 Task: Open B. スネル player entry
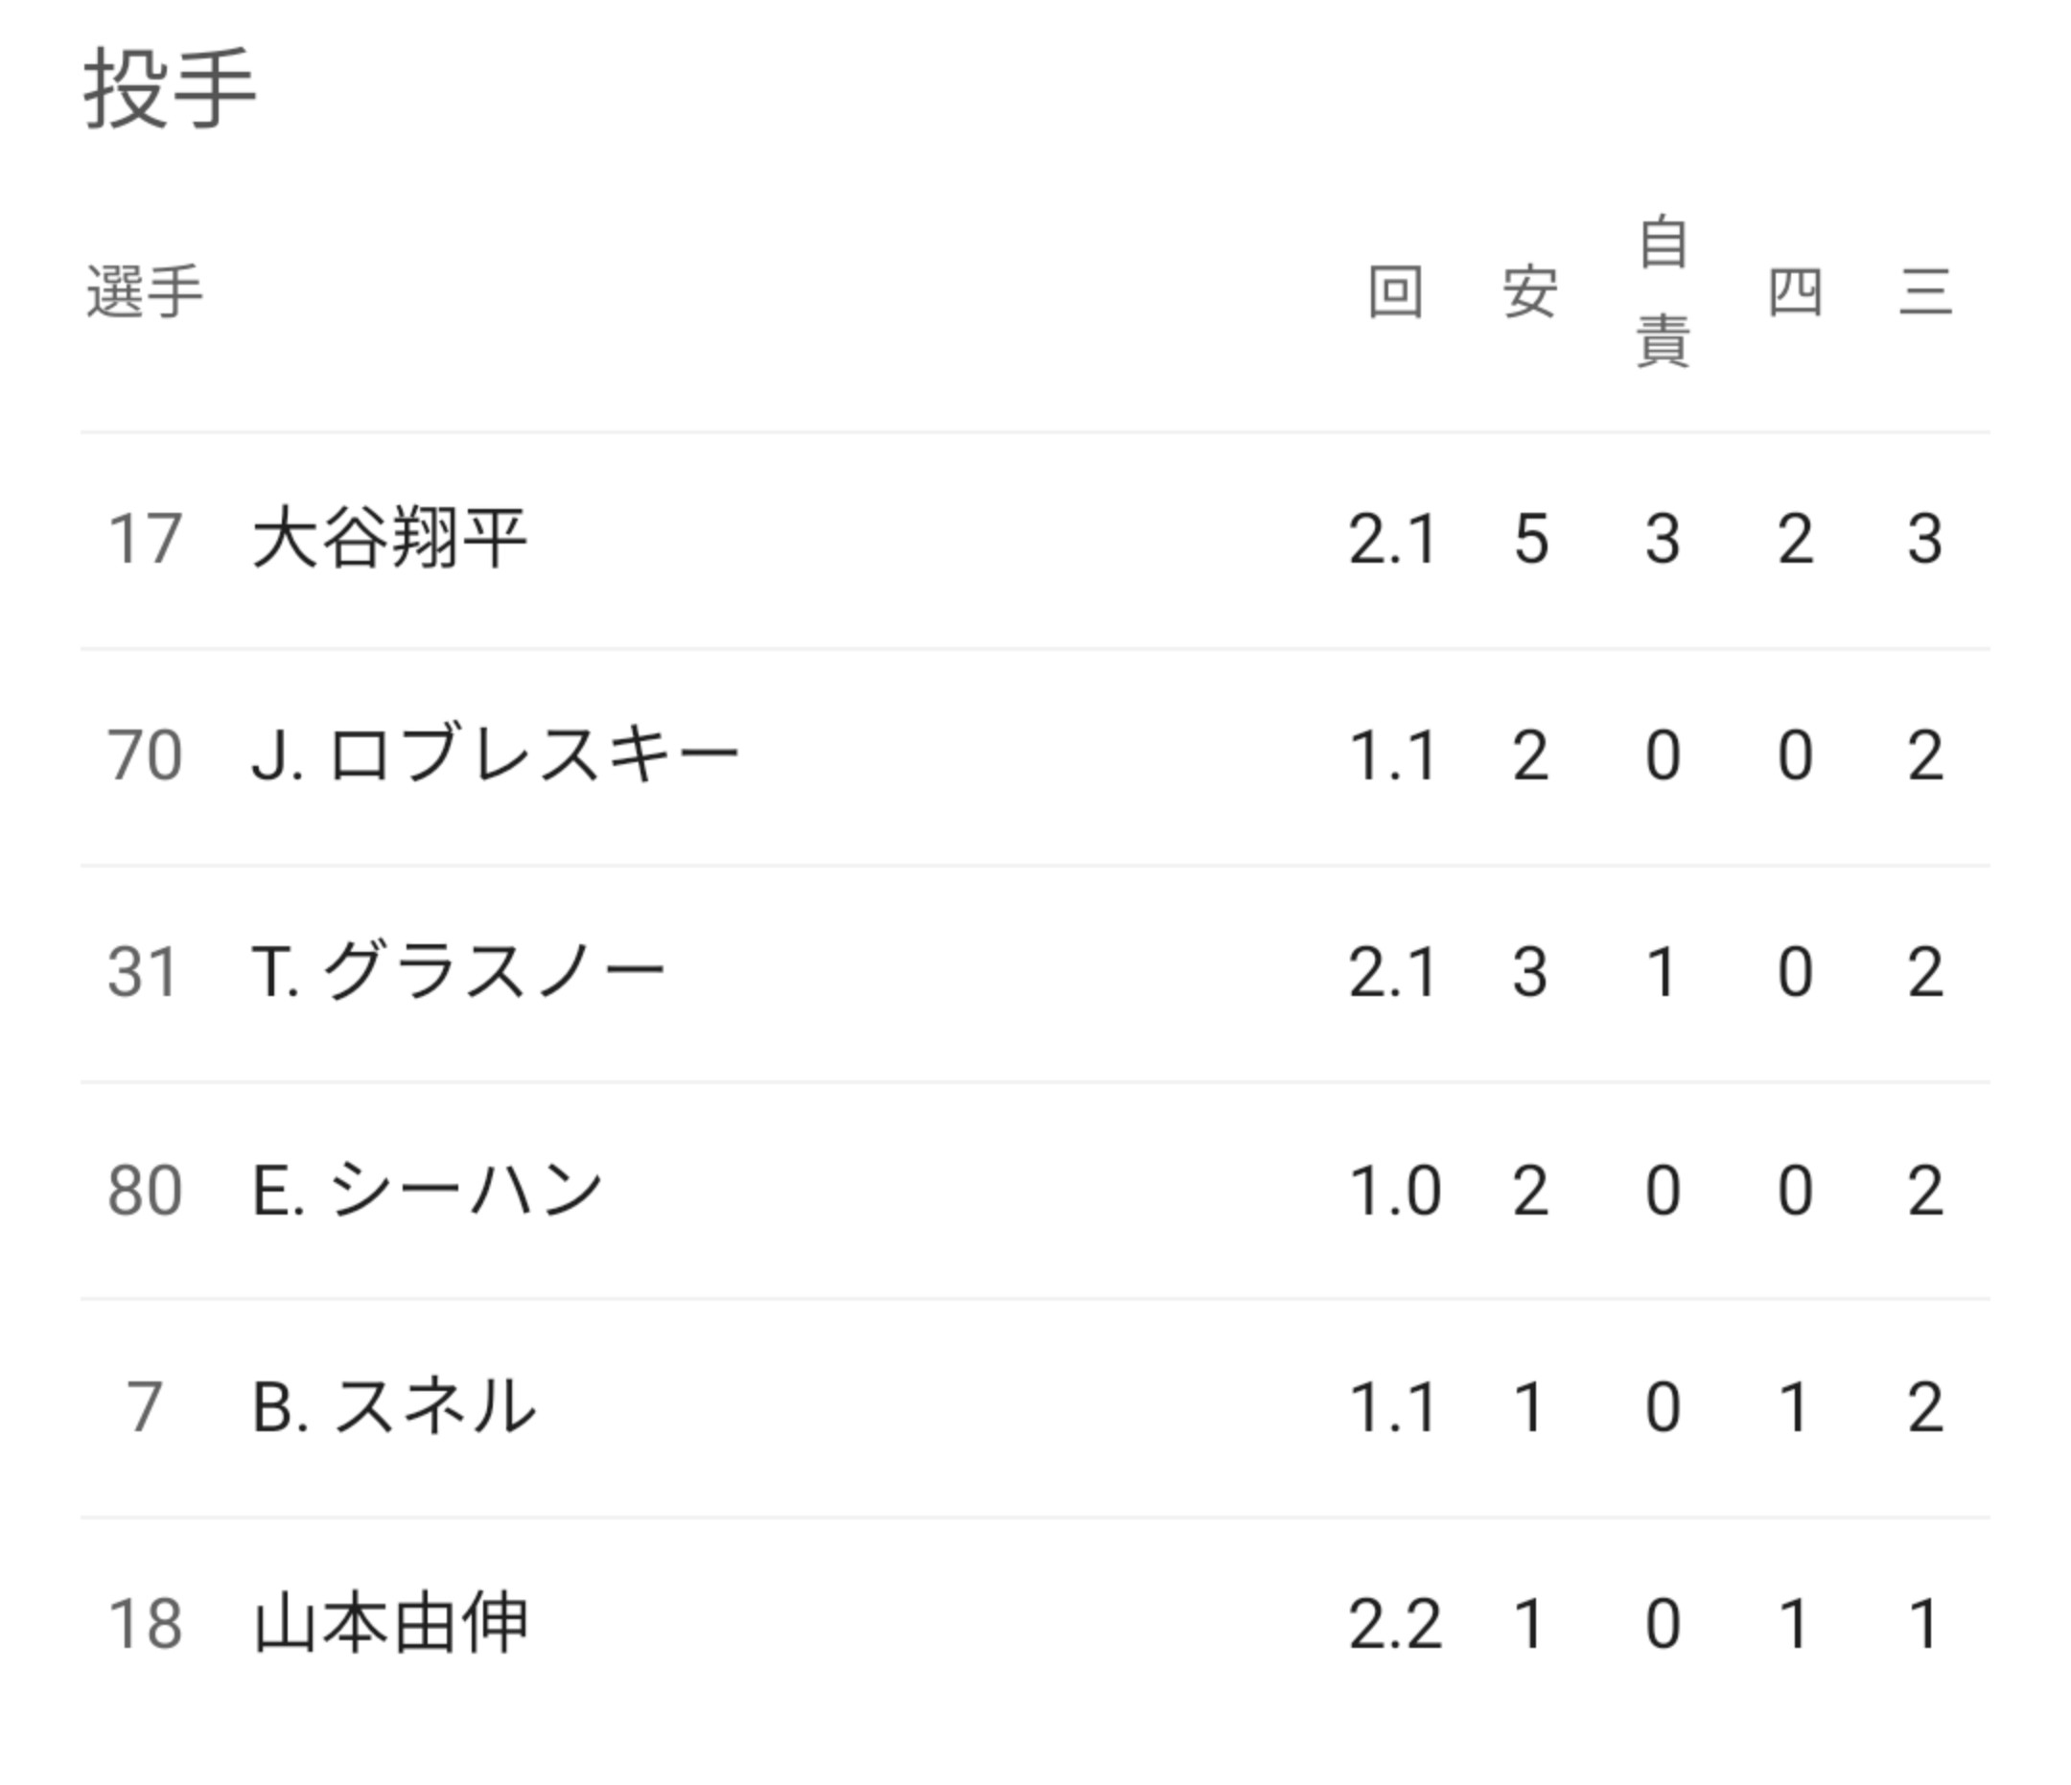(394, 1406)
